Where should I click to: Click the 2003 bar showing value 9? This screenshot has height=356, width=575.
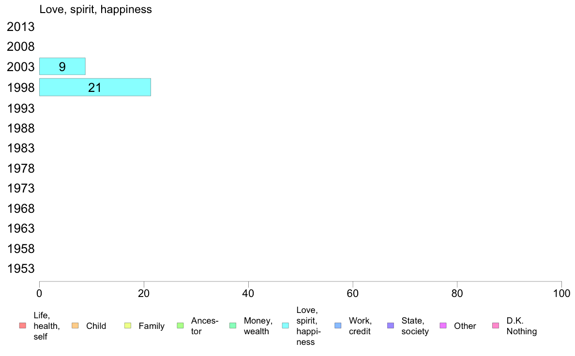click(x=62, y=66)
